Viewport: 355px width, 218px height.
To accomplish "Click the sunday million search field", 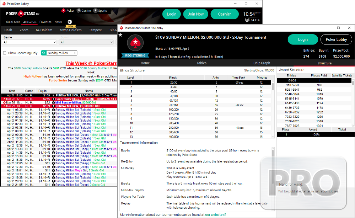I will (x=60, y=53).
